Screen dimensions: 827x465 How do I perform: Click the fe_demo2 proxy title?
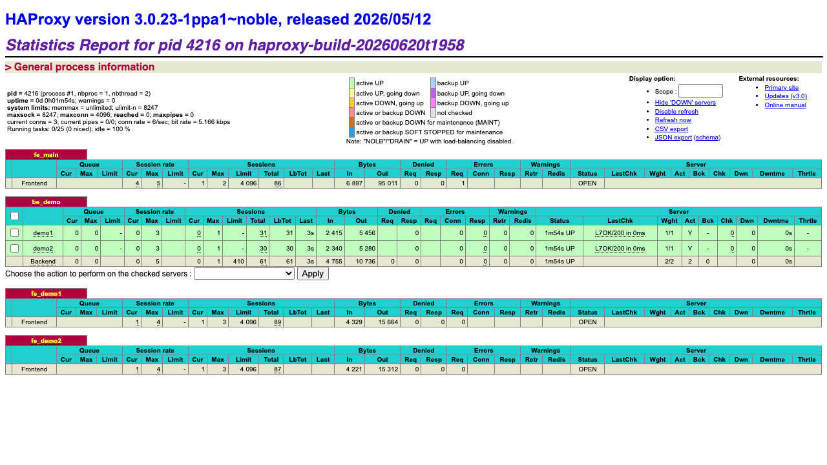[46, 341]
